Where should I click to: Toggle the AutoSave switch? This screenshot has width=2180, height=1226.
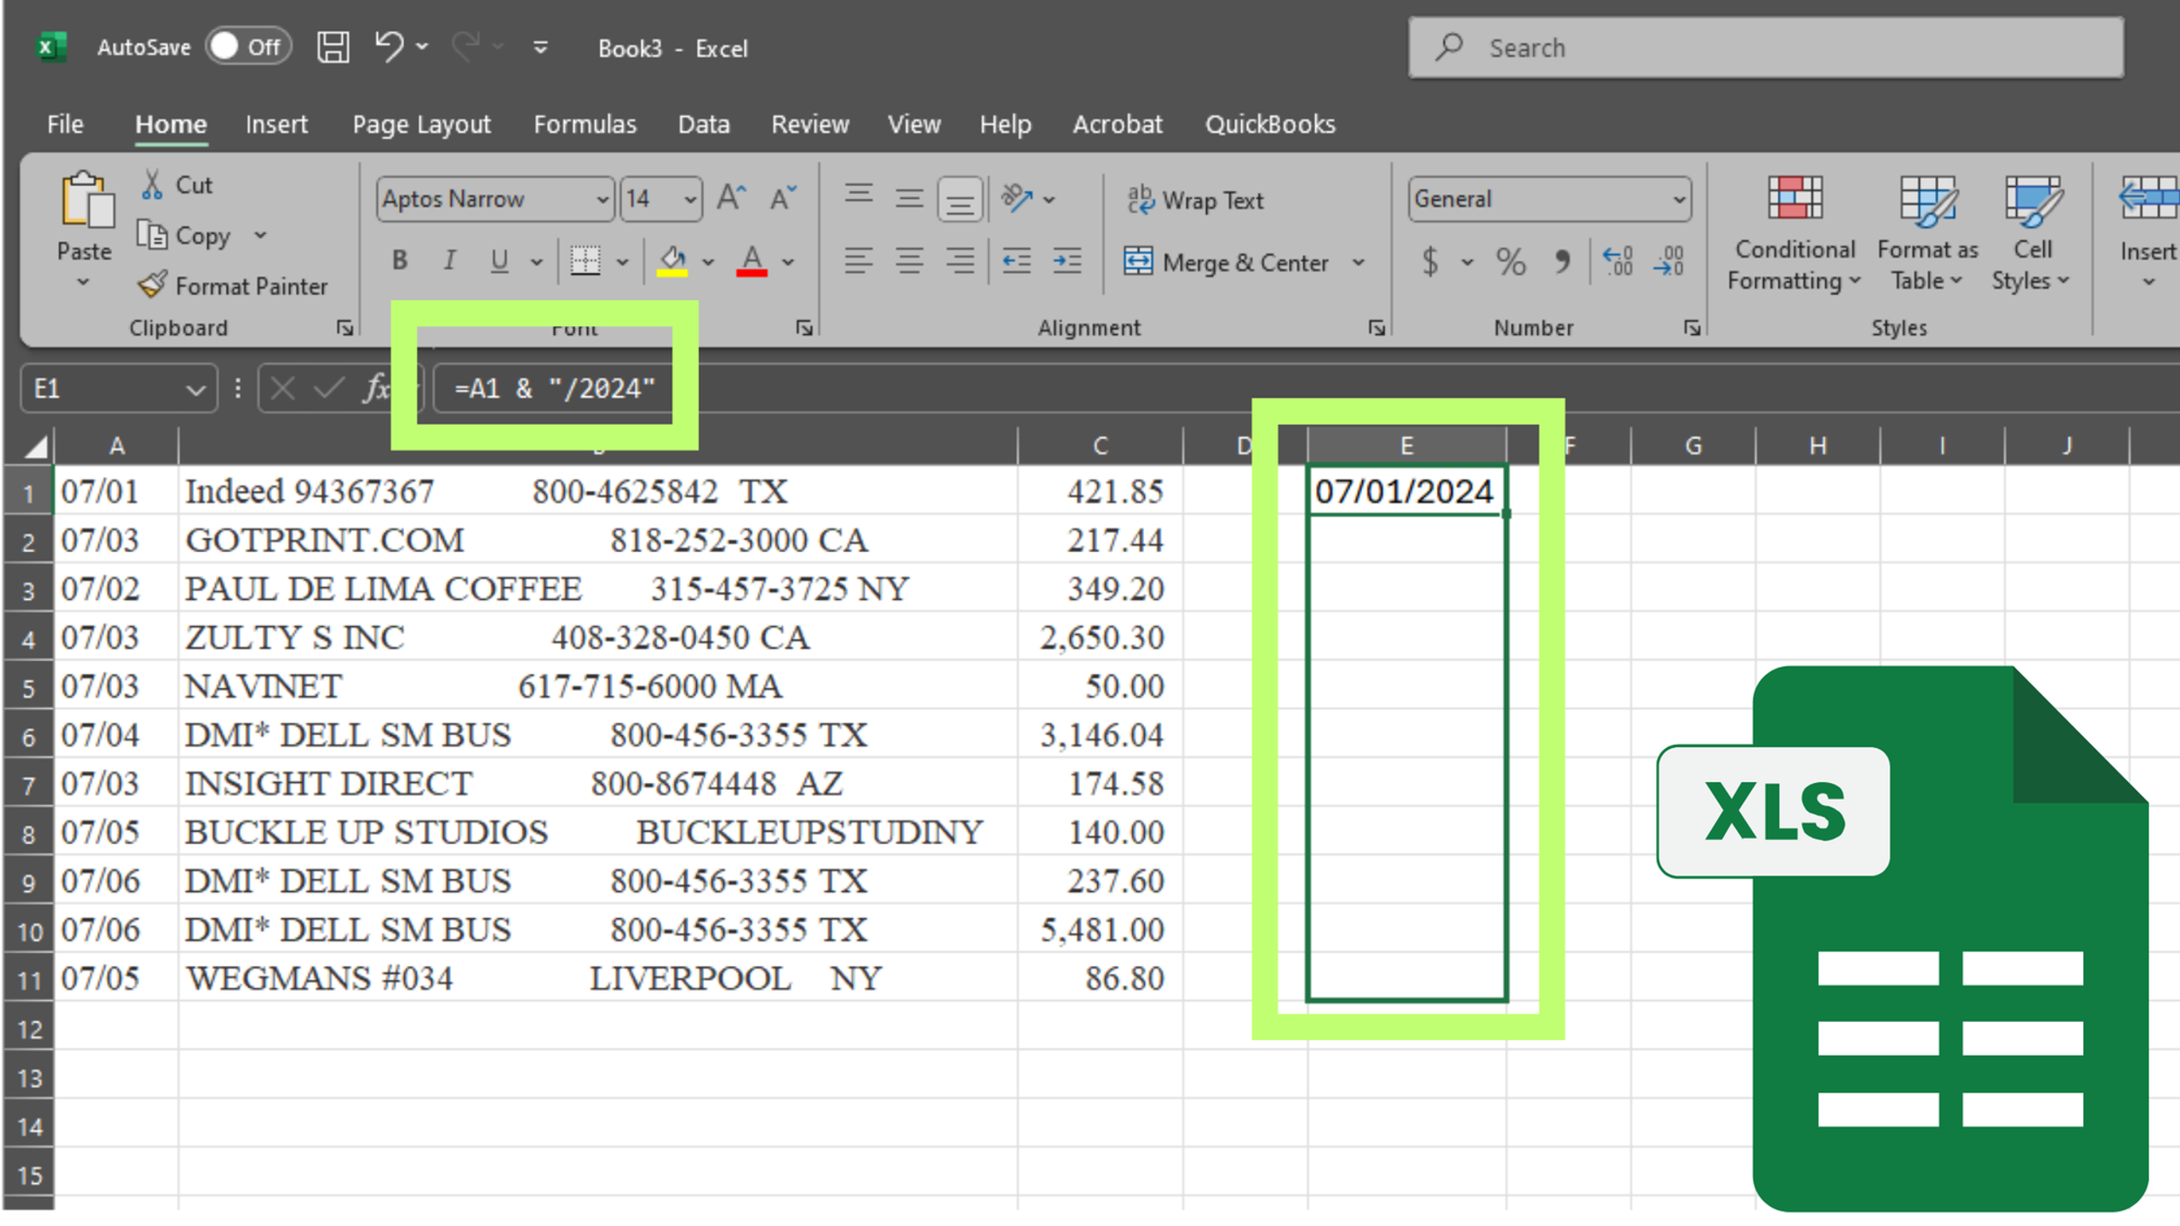(x=249, y=46)
